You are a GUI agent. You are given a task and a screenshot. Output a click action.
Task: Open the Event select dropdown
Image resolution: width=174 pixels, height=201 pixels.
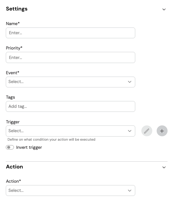70,82
